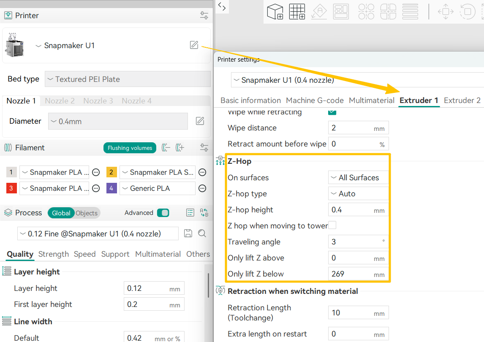Open printer preset edit icon beside Snapmaker U1
This screenshot has height=342, width=484.
[194, 45]
